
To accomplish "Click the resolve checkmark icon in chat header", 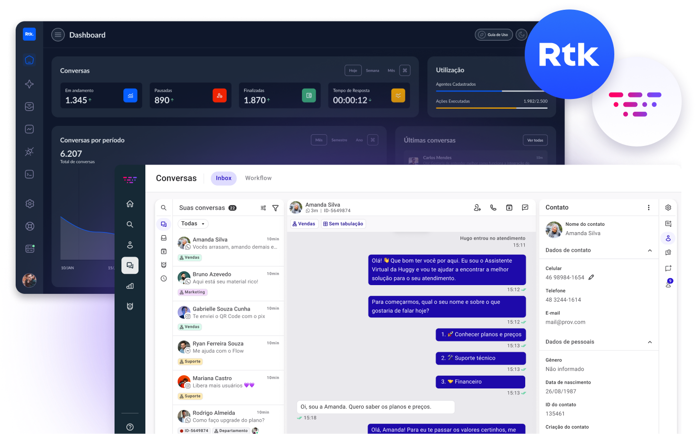I will pyautogui.click(x=525, y=208).
